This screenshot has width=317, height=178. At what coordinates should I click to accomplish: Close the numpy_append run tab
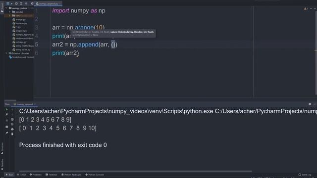[35, 104]
